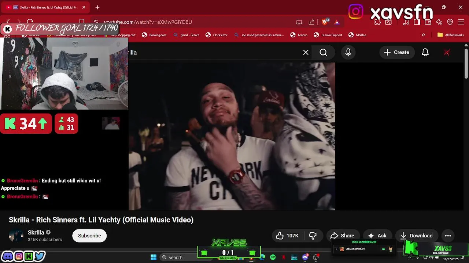469x263 pixels.
Task: Share the Rich Sinners video
Action: 342,236
